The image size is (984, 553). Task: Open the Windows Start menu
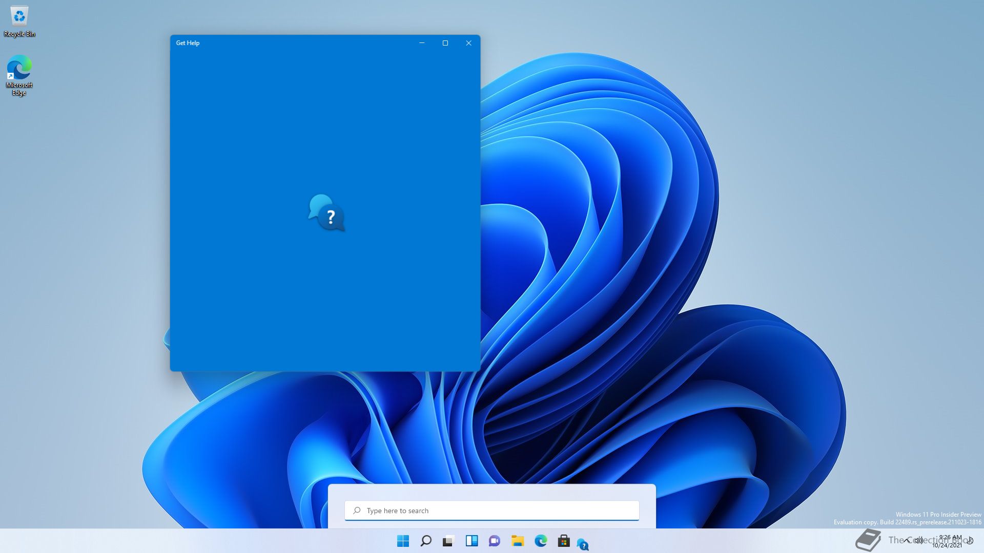tap(403, 541)
